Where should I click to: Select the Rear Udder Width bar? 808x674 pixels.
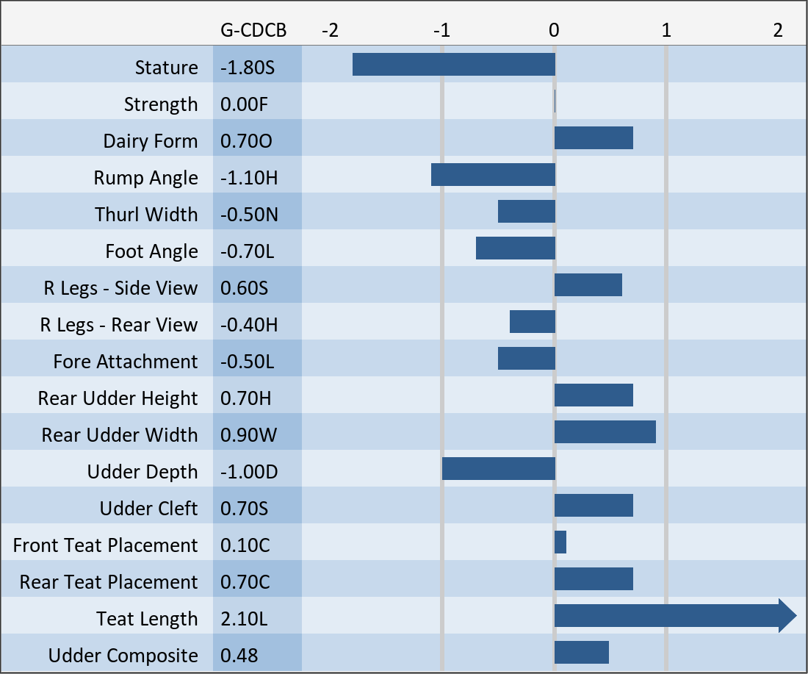[x=605, y=432]
